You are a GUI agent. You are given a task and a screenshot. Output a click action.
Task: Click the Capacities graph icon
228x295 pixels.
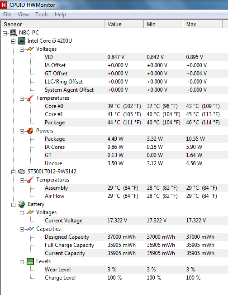click(x=30, y=229)
